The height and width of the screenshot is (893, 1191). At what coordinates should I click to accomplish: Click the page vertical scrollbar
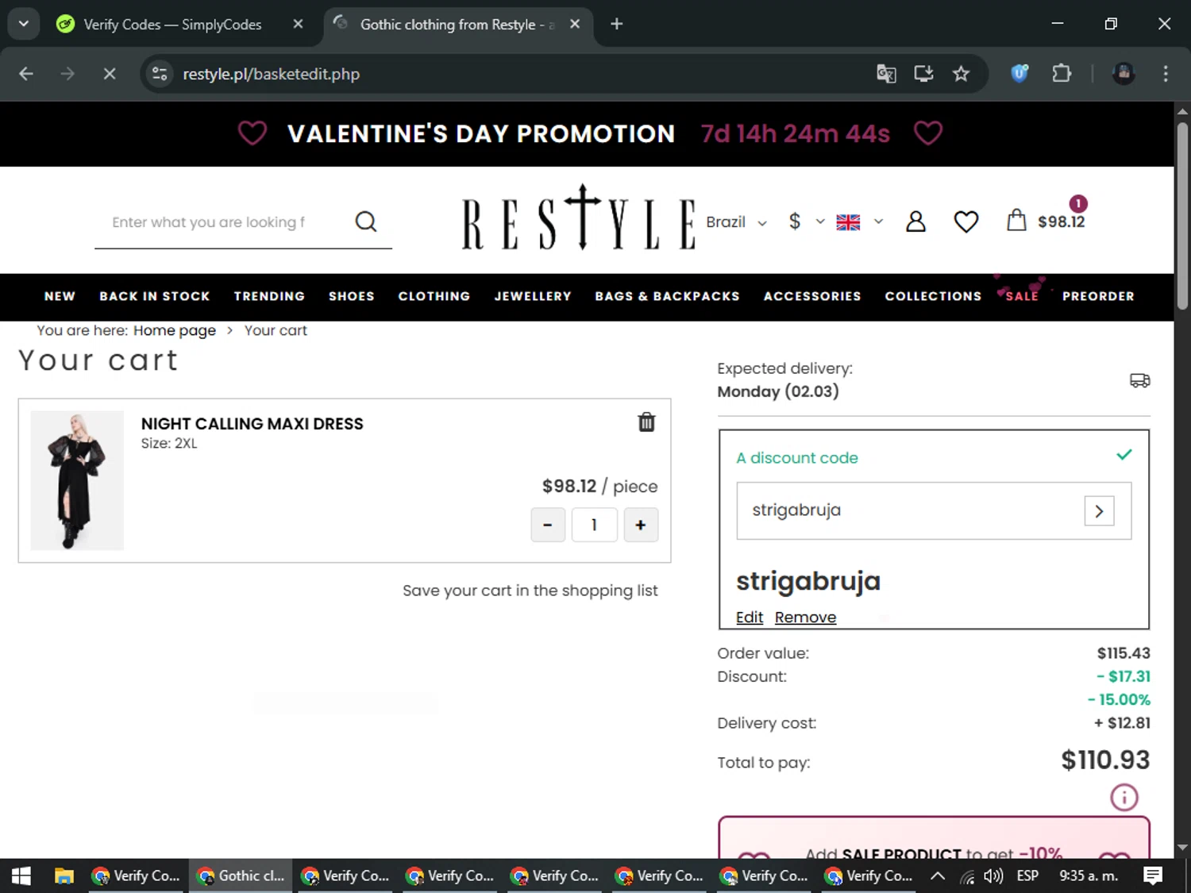(1182, 214)
